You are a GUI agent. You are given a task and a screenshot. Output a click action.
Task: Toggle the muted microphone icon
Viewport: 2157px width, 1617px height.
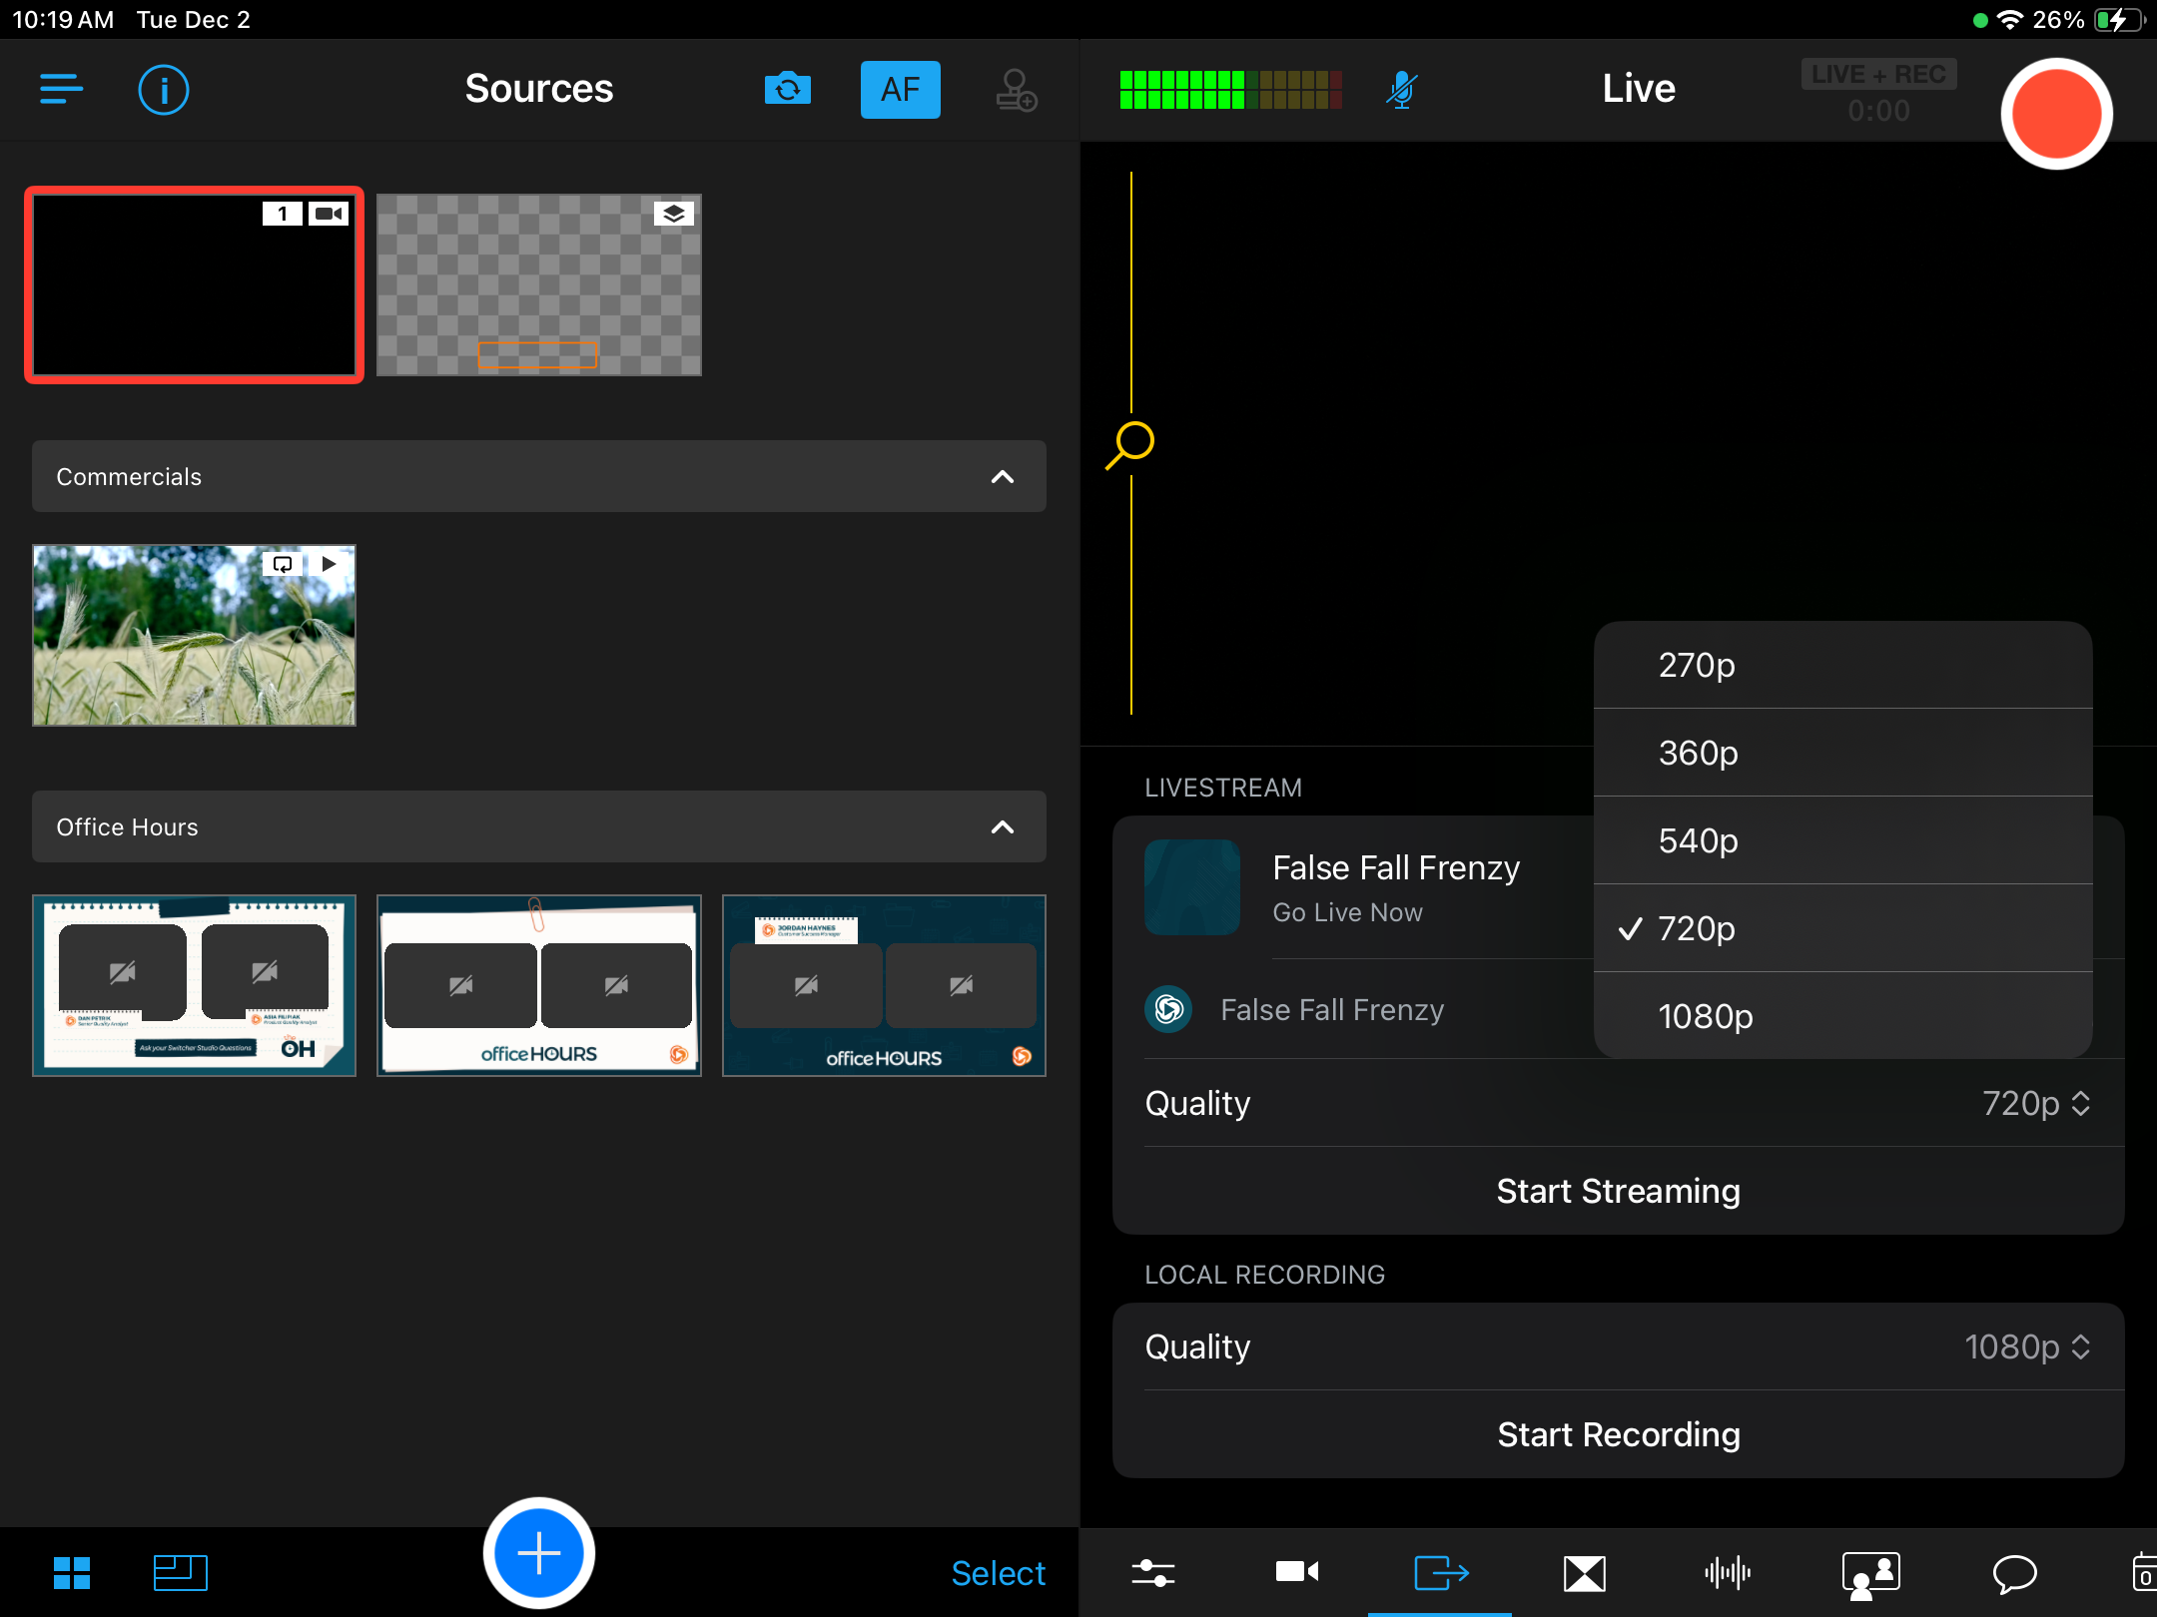(1401, 90)
